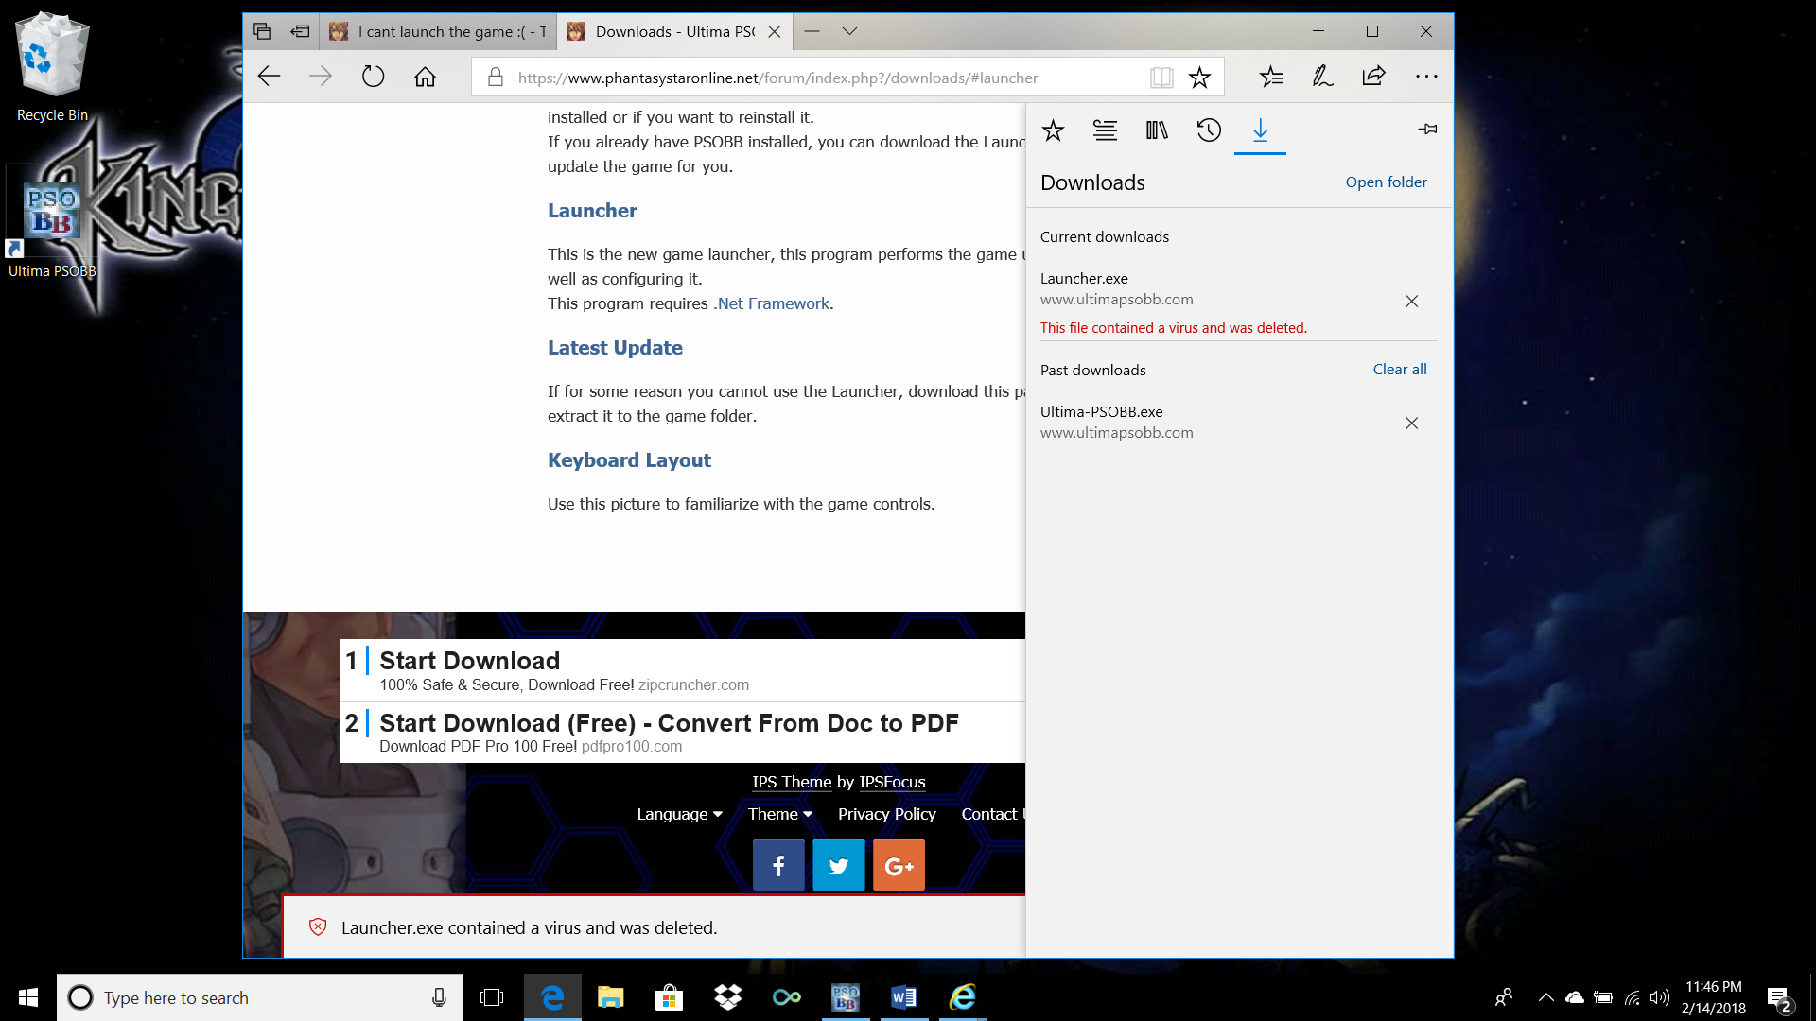Open the Latest Update download link
1816x1021 pixels.
(x=615, y=347)
